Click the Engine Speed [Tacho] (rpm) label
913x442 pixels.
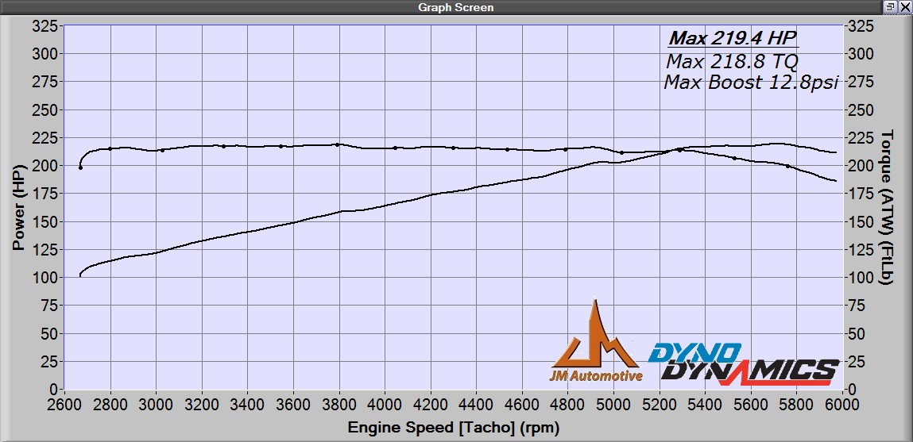[x=453, y=429]
